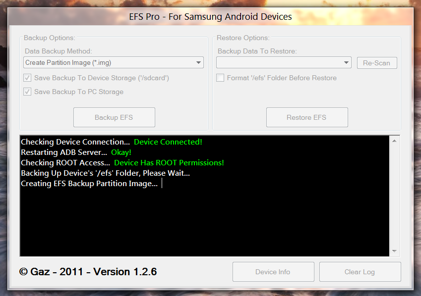Click 'Device Has ROOT Permissions!' log message
This screenshot has width=421, height=296.
pos(169,163)
